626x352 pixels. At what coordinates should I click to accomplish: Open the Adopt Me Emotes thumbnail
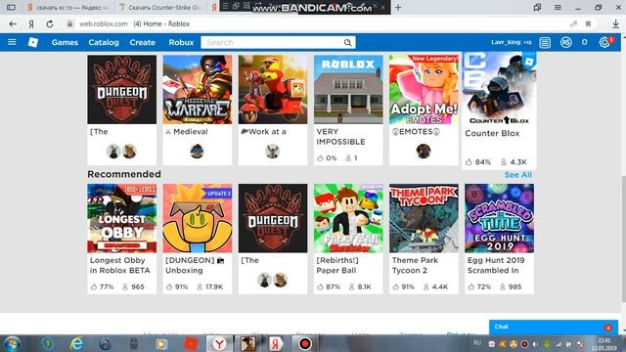pos(424,89)
